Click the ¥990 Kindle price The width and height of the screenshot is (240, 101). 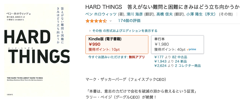tap(94, 44)
